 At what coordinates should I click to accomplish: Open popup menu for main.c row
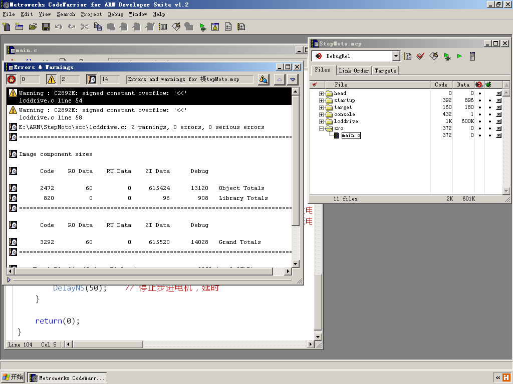[x=498, y=135]
